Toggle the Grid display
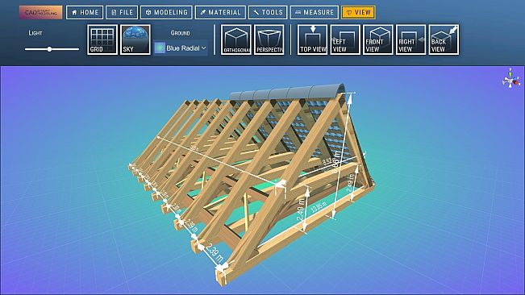The width and height of the screenshot is (525, 295). (x=102, y=39)
